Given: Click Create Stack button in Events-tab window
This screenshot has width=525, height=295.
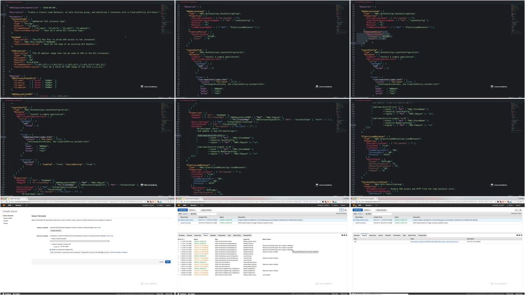Looking at the screenshot, I should (182, 210).
